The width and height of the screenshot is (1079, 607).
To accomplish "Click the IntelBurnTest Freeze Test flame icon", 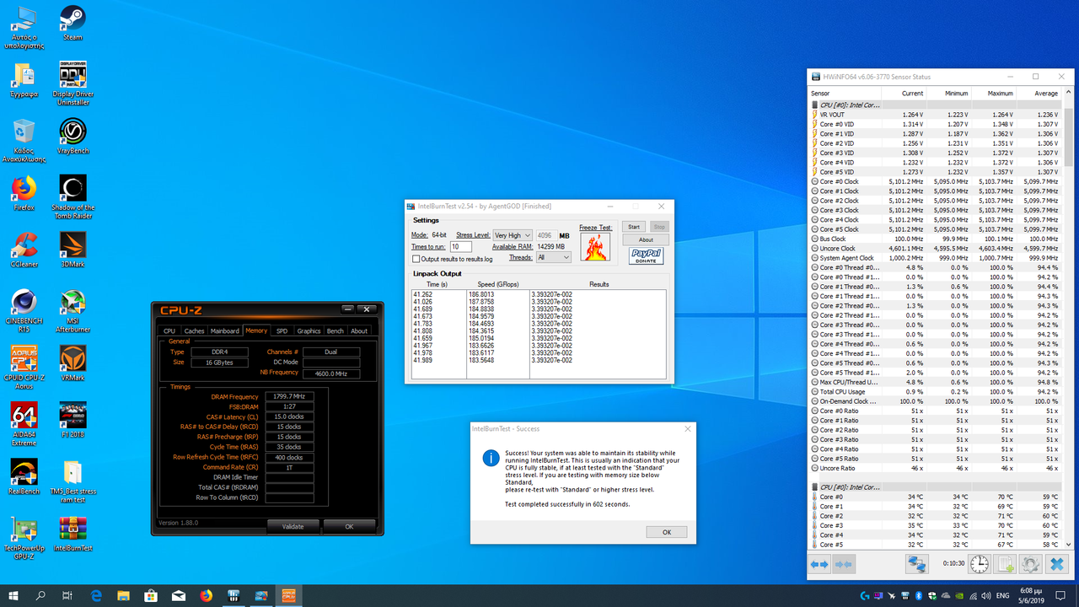I will (x=595, y=247).
